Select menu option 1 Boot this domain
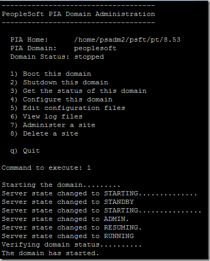The image size is (210, 261). (x=51, y=74)
